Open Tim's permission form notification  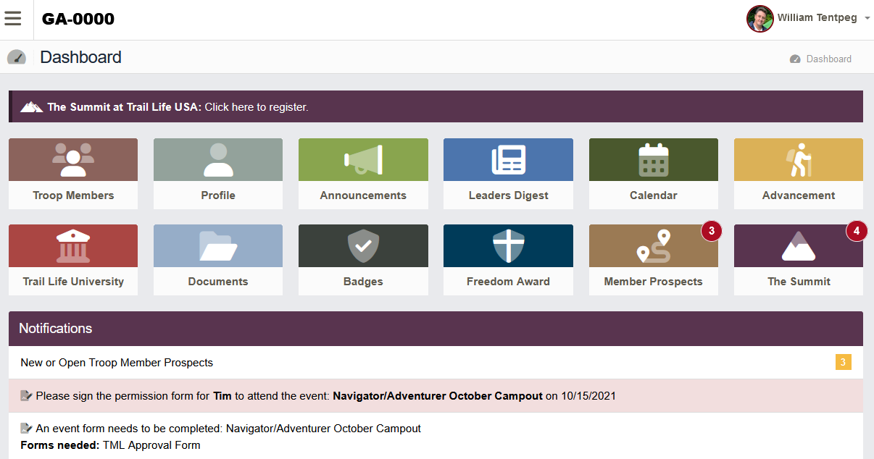click(x=436, y=396)
